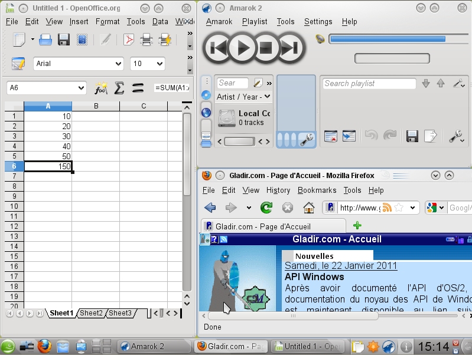
Task: Expand the Artist / Year sort dropdown in Amarok
Action: click(267, 97)
